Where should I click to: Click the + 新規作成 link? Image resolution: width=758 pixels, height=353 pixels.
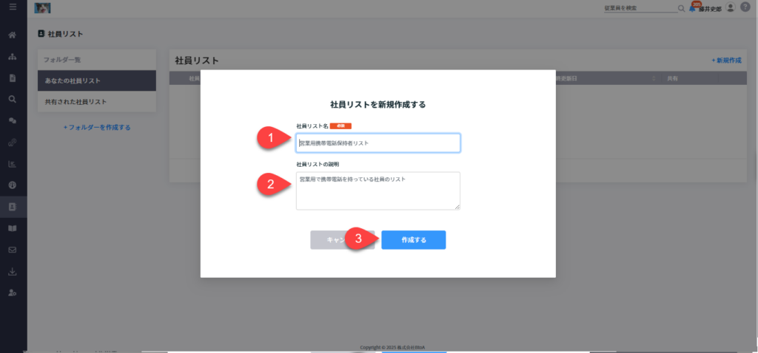click(x=726, y=61)
